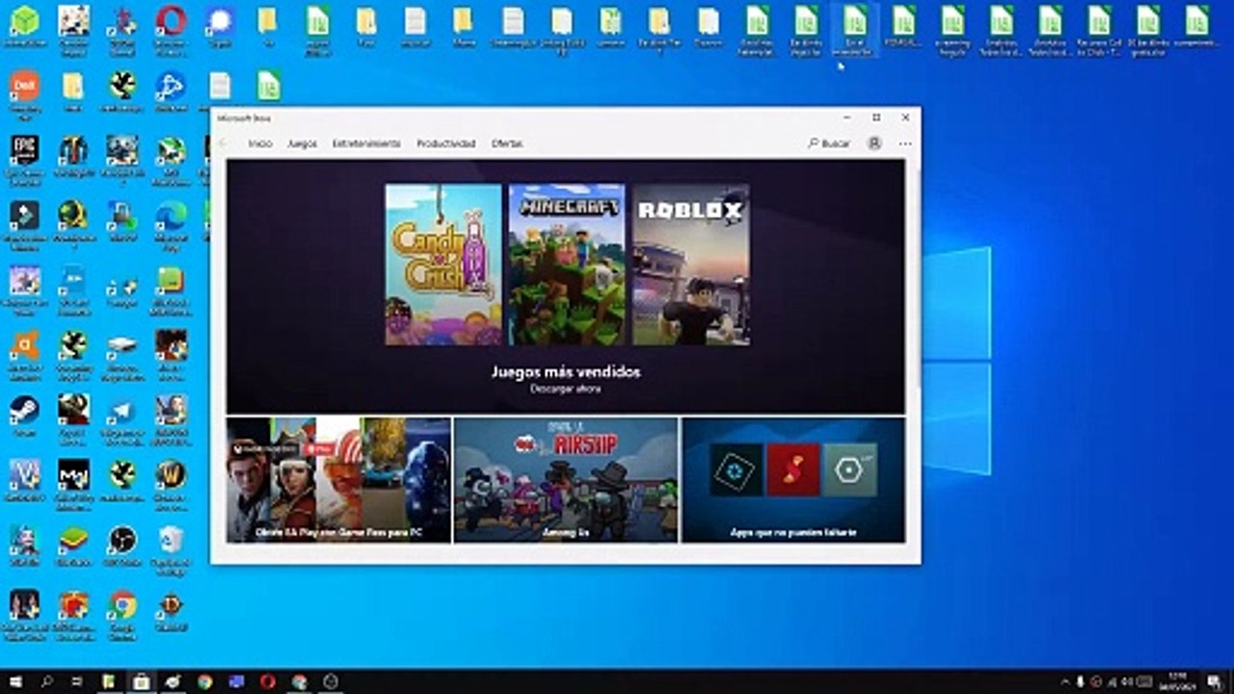Open the Inicio tab in Microsoft Store
The height and width of the screenshot is (694, 1234).
(260, 144)
